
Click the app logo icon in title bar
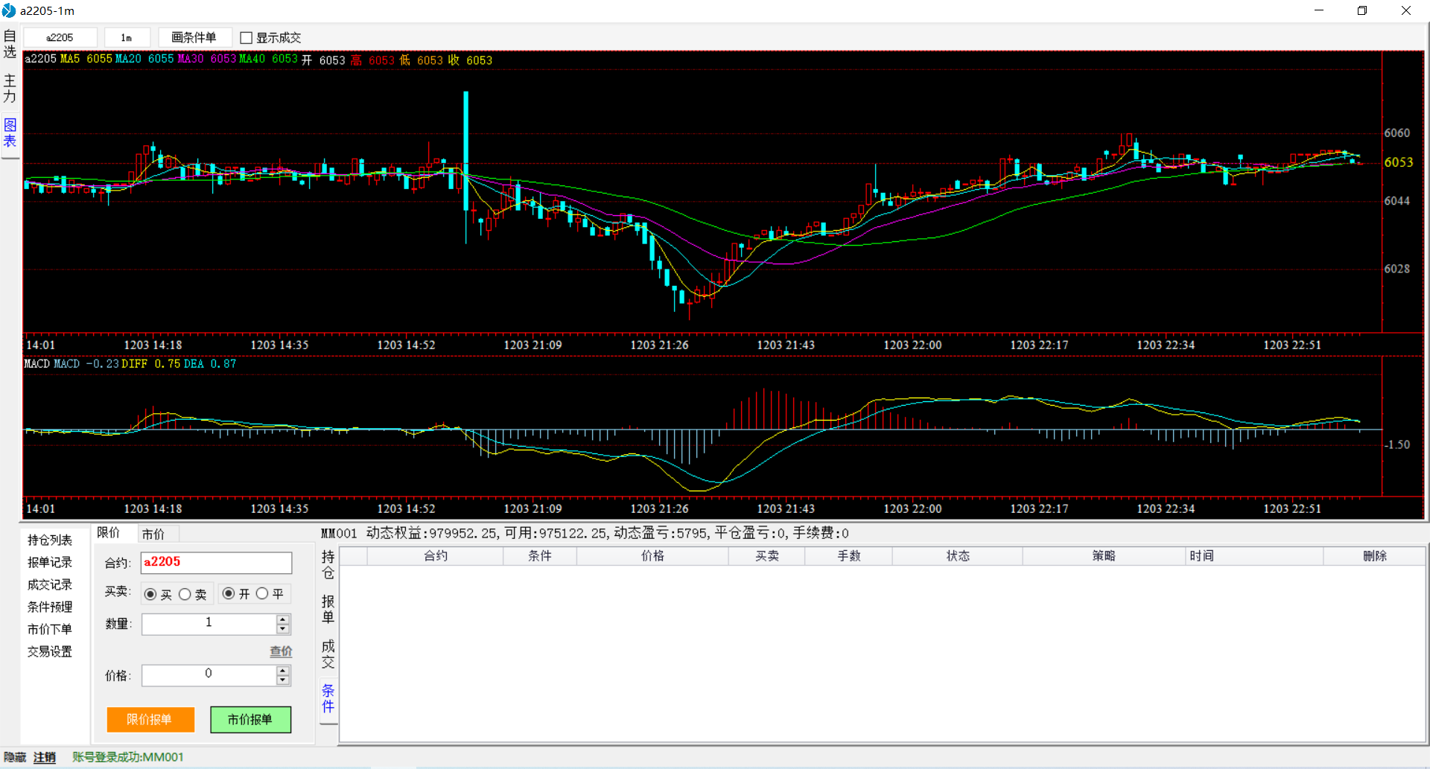click(x=9, y=10)
